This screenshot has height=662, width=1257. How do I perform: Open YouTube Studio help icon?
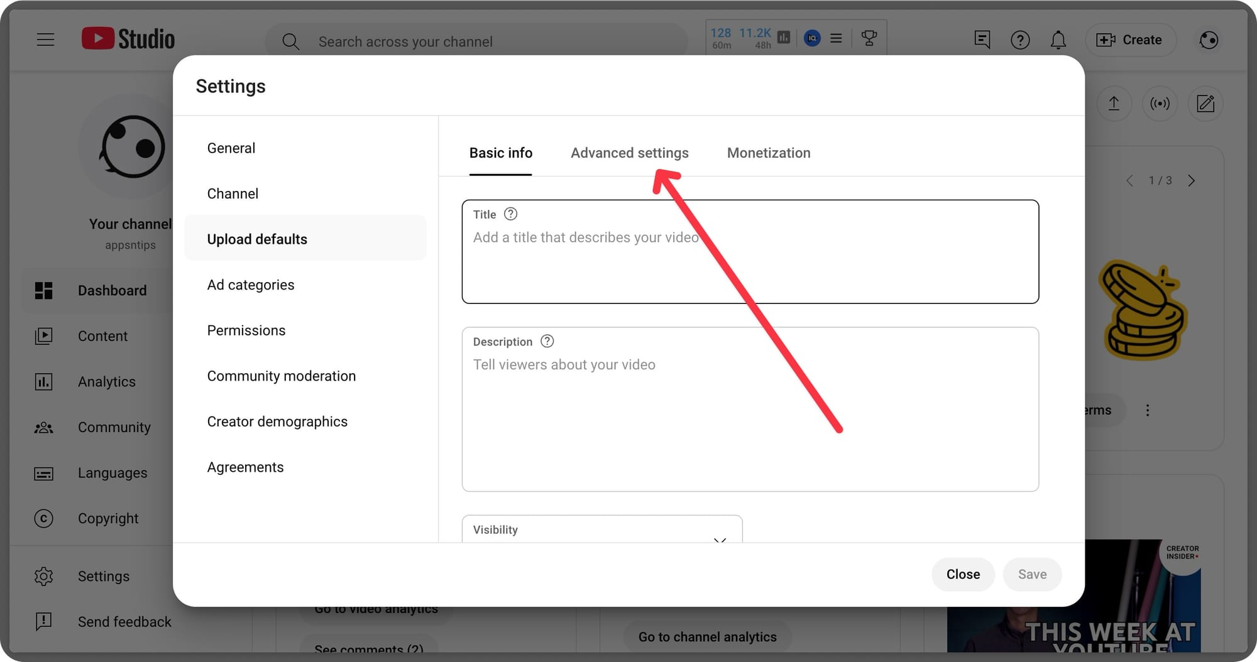(x=1020, y=40)
